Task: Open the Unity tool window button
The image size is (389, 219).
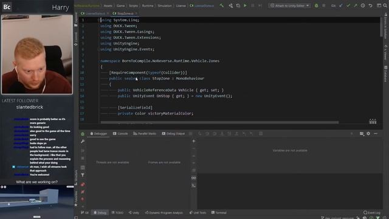Action: [x=134, y=212]
